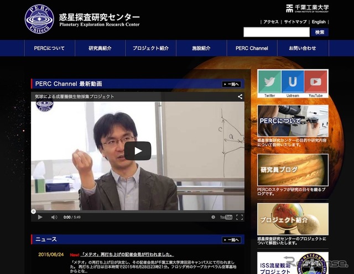Open the お問い合わせ menu item
The height and width of the screenshot is (274, 354).
coord(303,48)
